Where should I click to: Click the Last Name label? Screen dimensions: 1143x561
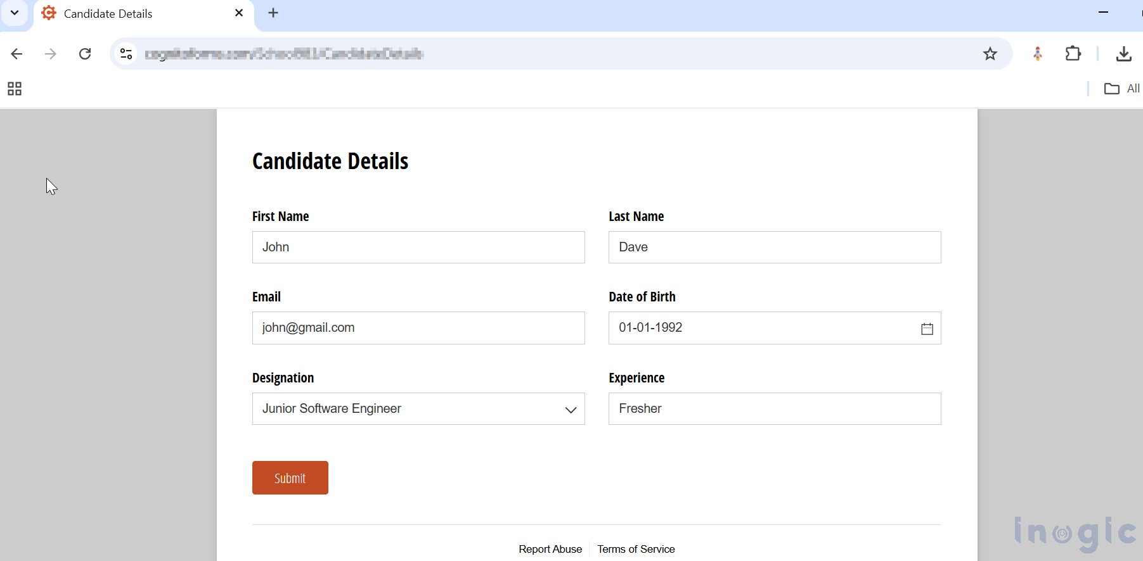click(x=636, y=217)
